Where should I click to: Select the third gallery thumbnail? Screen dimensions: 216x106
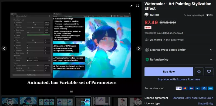(x=46, y=101)
